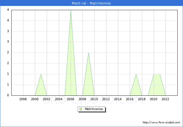This screenshot has width=183, height=127.
Task: Open the foro-ciudad.com URL text
Action: point(161,122)
